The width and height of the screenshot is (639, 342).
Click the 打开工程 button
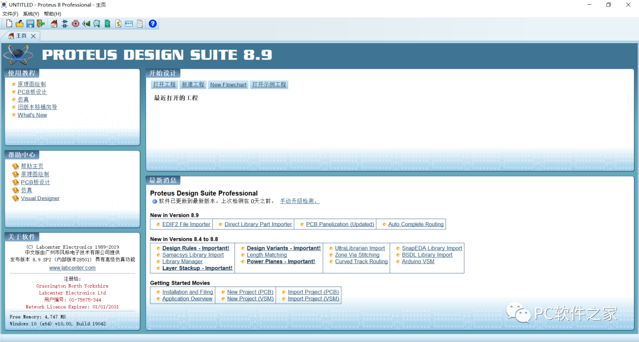164,84
